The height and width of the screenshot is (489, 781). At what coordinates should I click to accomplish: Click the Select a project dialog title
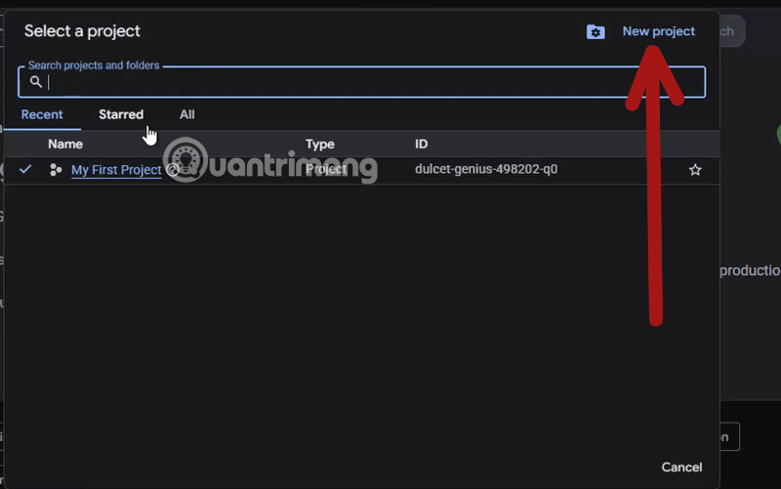tap(82, 31)
